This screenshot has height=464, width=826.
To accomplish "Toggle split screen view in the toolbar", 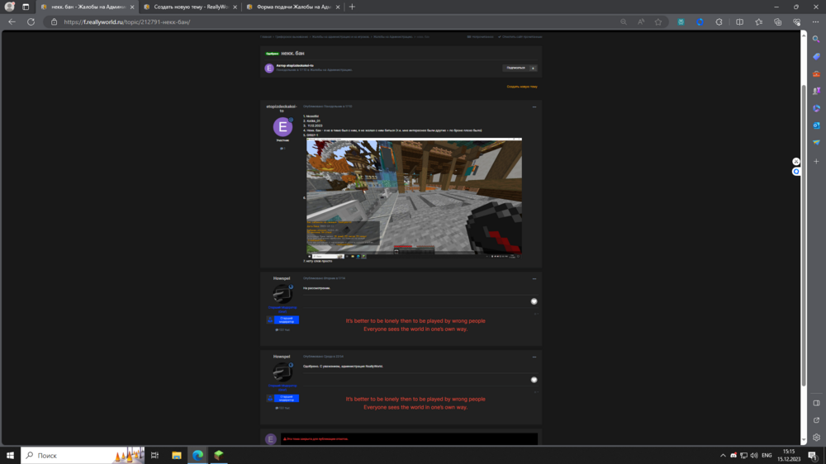I will 739,22.
